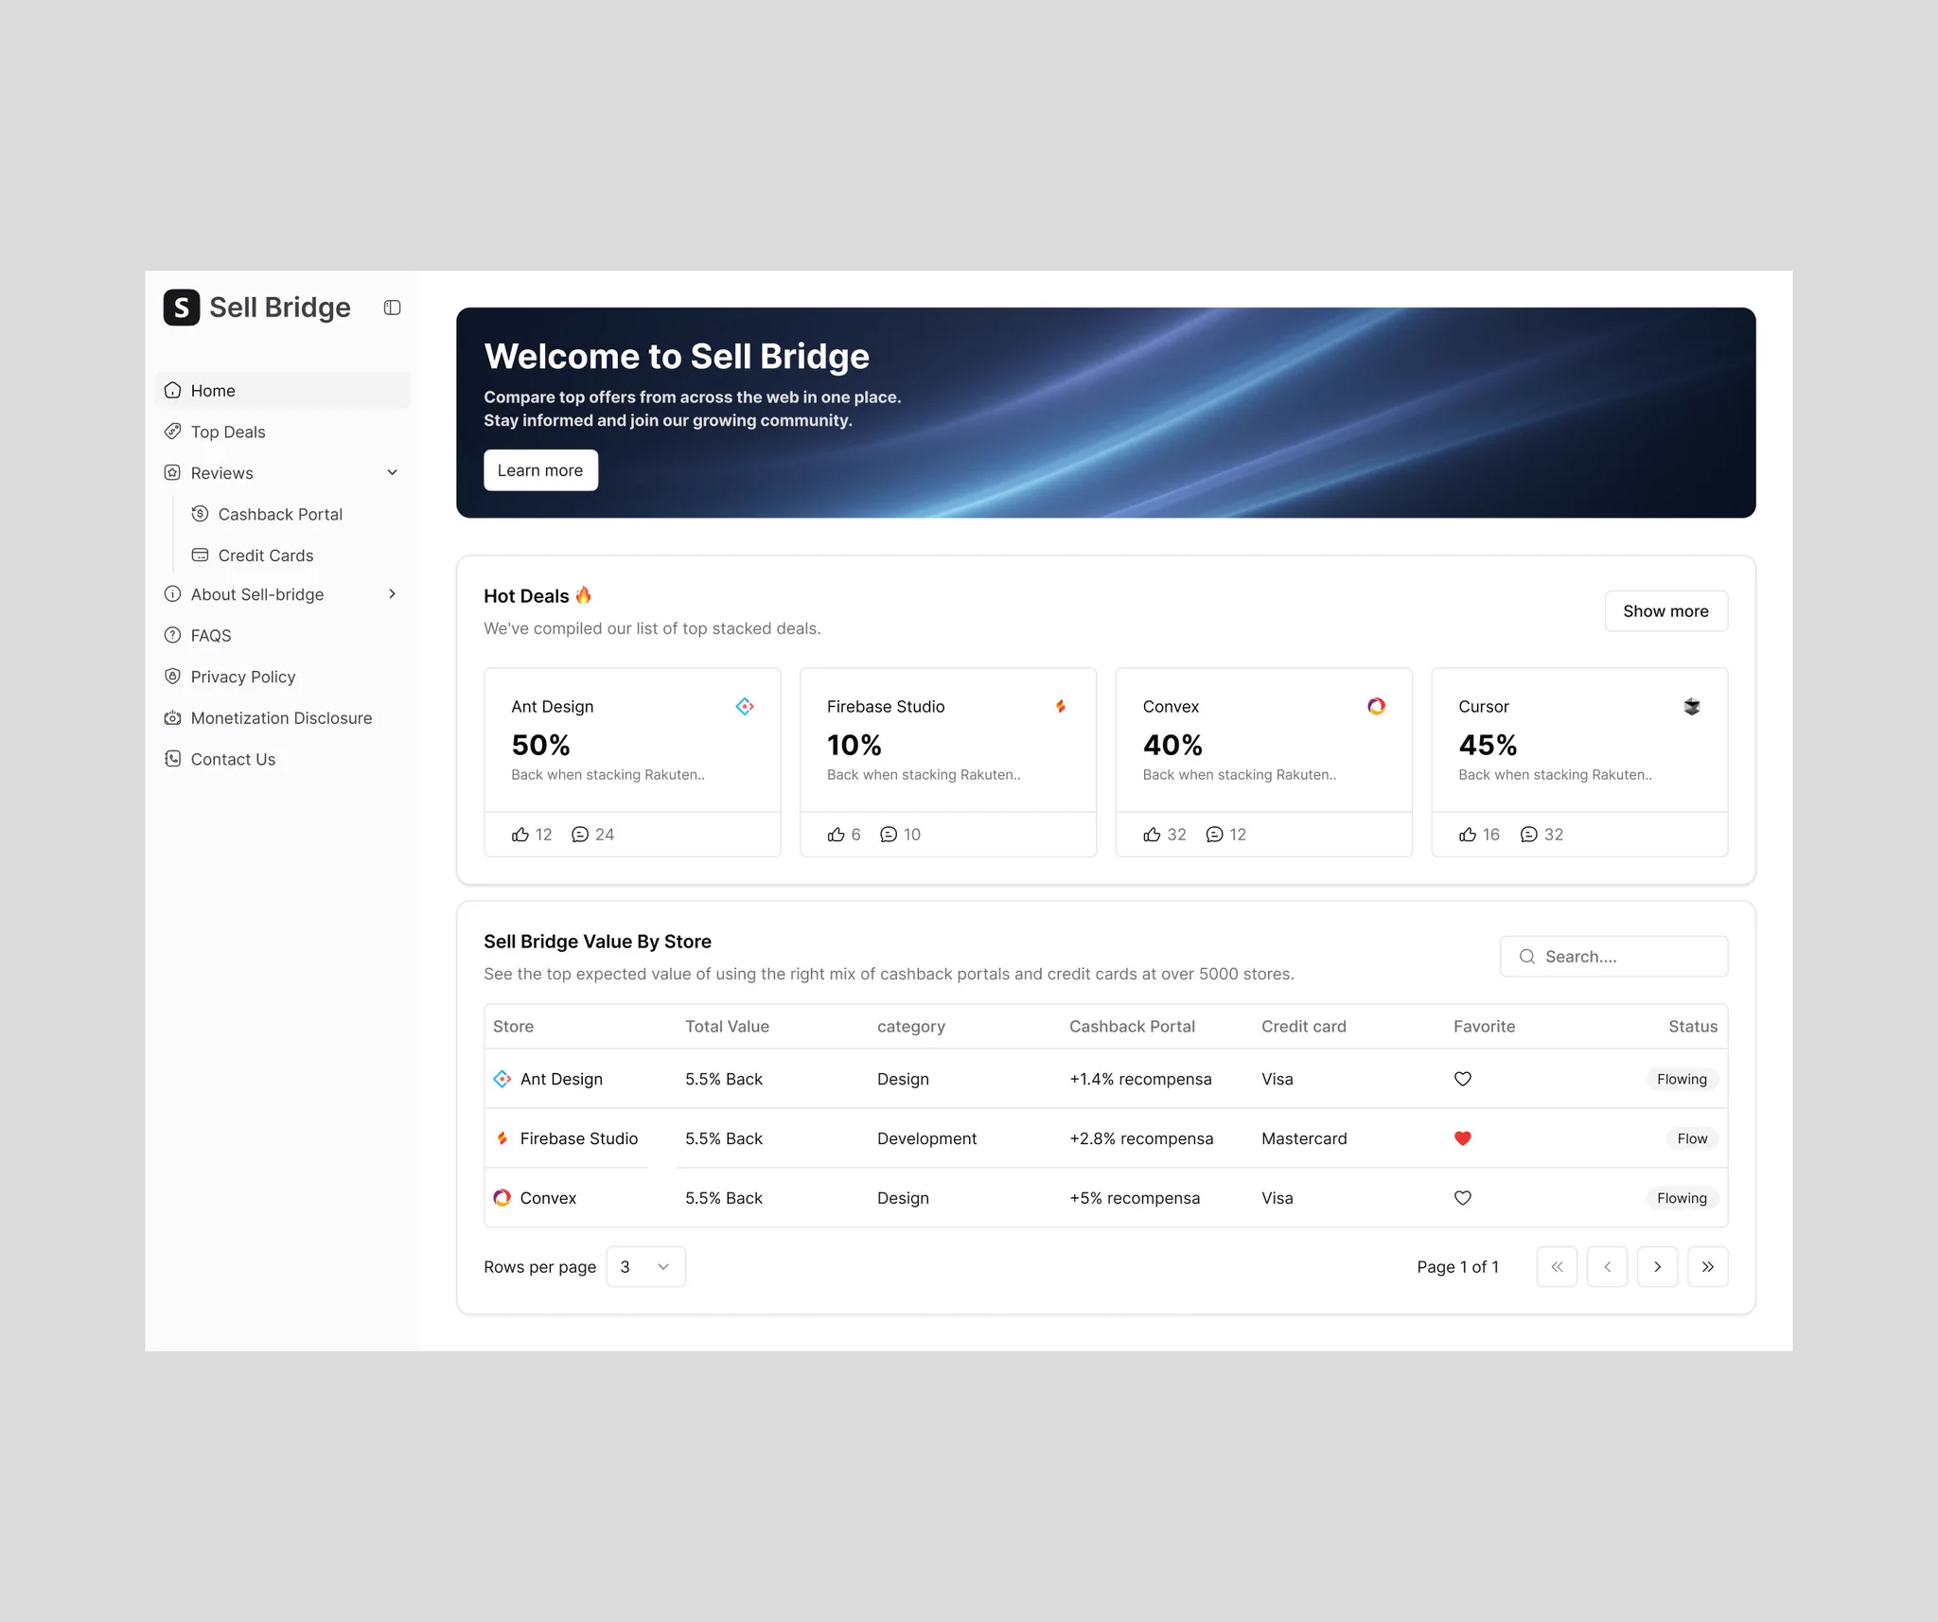Click the Flowing status badge for Ant Design
This screenshot has width=1938, height=1622.
pyautogui.click(x=1682, y=1079)
